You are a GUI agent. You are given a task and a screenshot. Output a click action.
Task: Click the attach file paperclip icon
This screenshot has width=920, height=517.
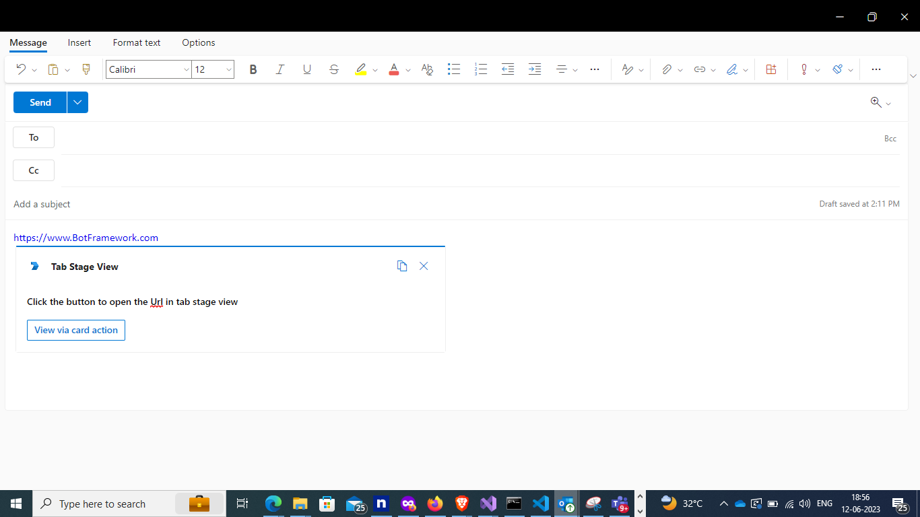[x=667, y=69]
